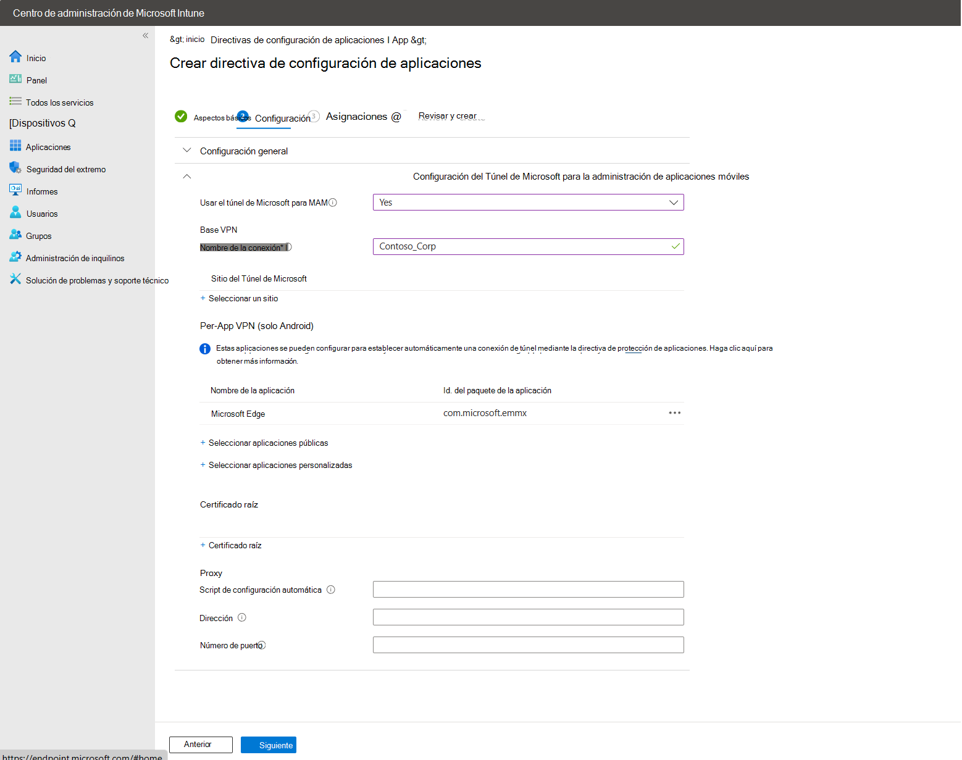Open Solución de problemas y soporte técnico

[97, 280]
